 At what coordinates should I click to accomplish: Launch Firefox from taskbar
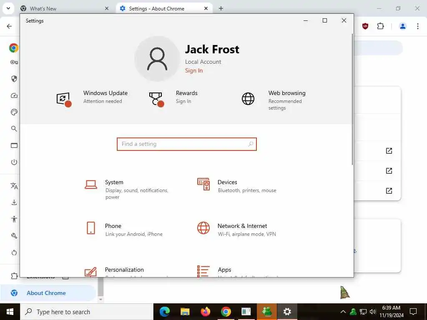[205, 312]
